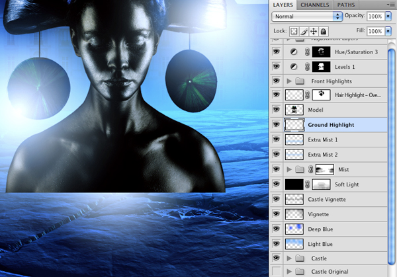
Task: Hide the Hair Highlight layer
Action: 276,95
